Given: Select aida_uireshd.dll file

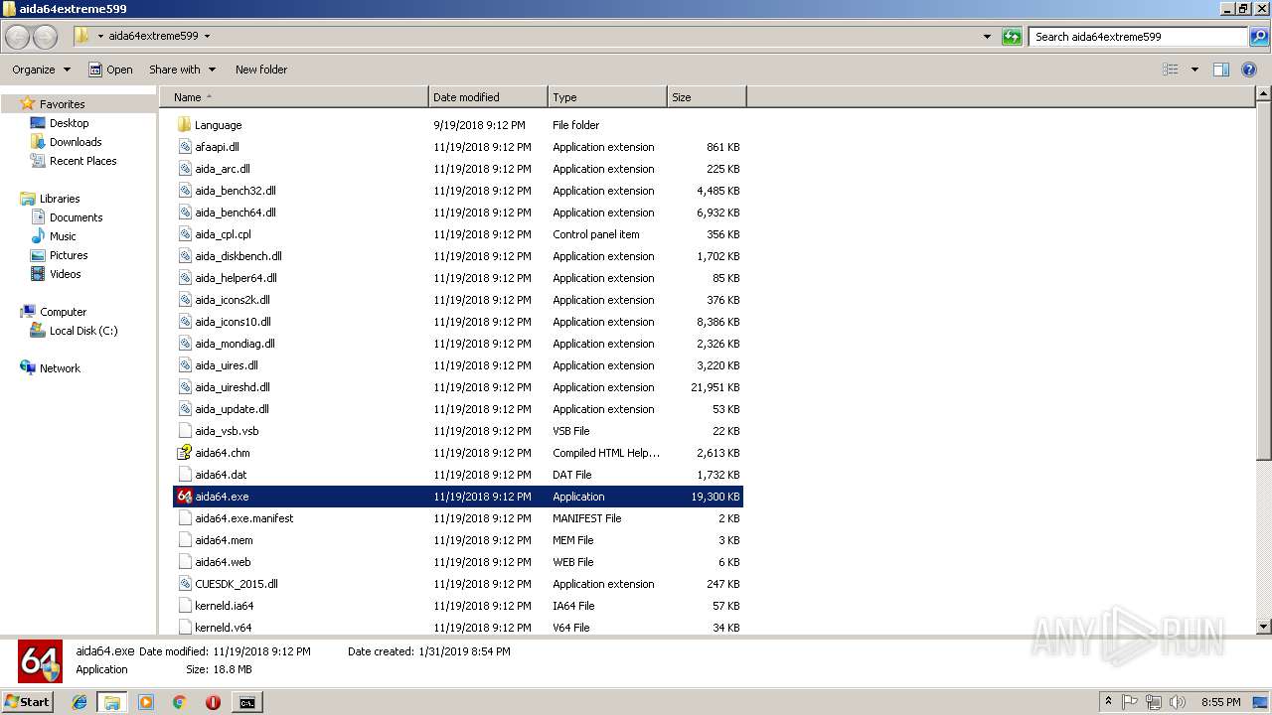Looking at the screenshot, I should 458,387.
